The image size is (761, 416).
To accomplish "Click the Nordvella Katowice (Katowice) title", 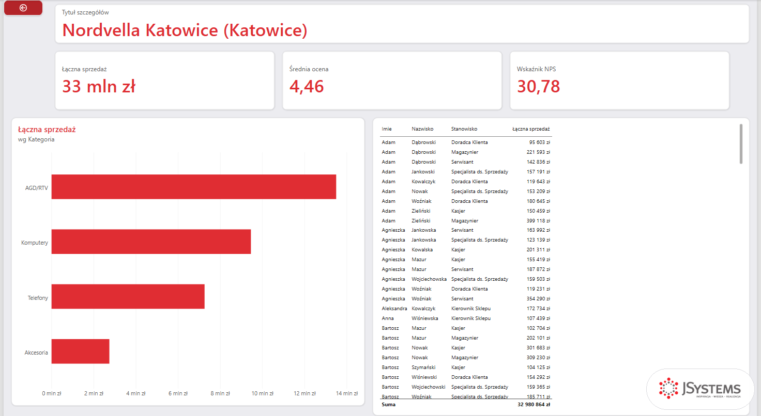I will [x=185, y=30].
